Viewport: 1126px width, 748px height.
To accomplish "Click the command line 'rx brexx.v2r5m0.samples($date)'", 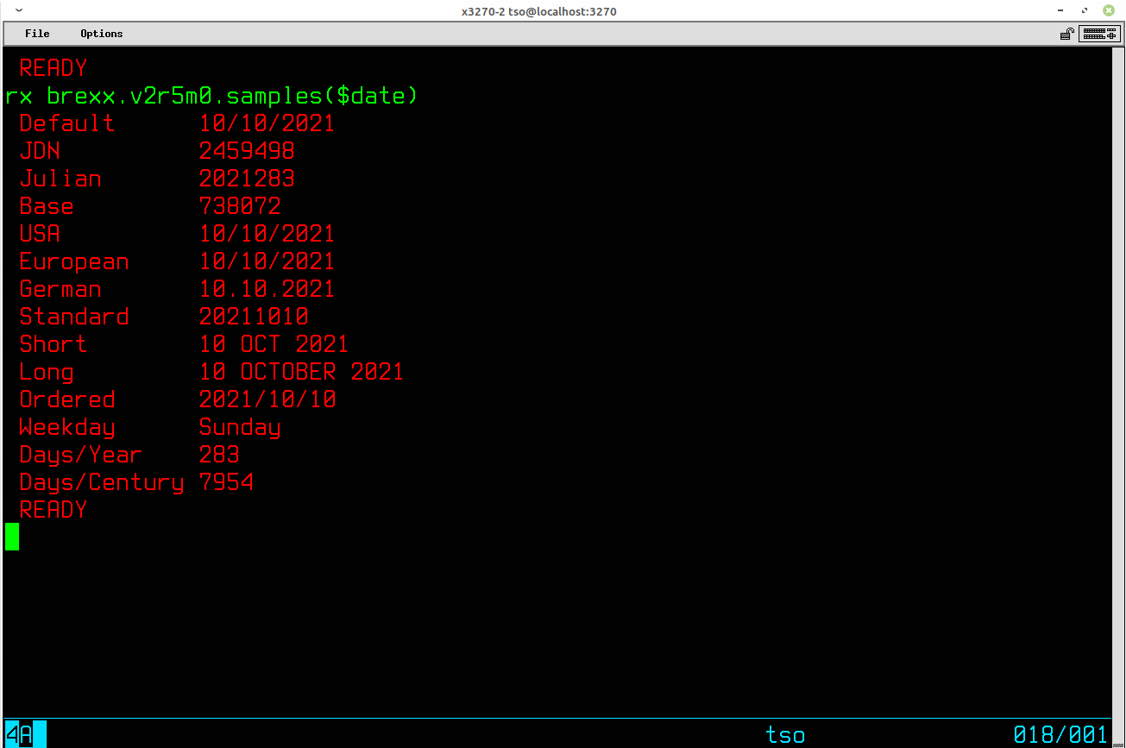I will pyautogui.click(x=212, y=95).
